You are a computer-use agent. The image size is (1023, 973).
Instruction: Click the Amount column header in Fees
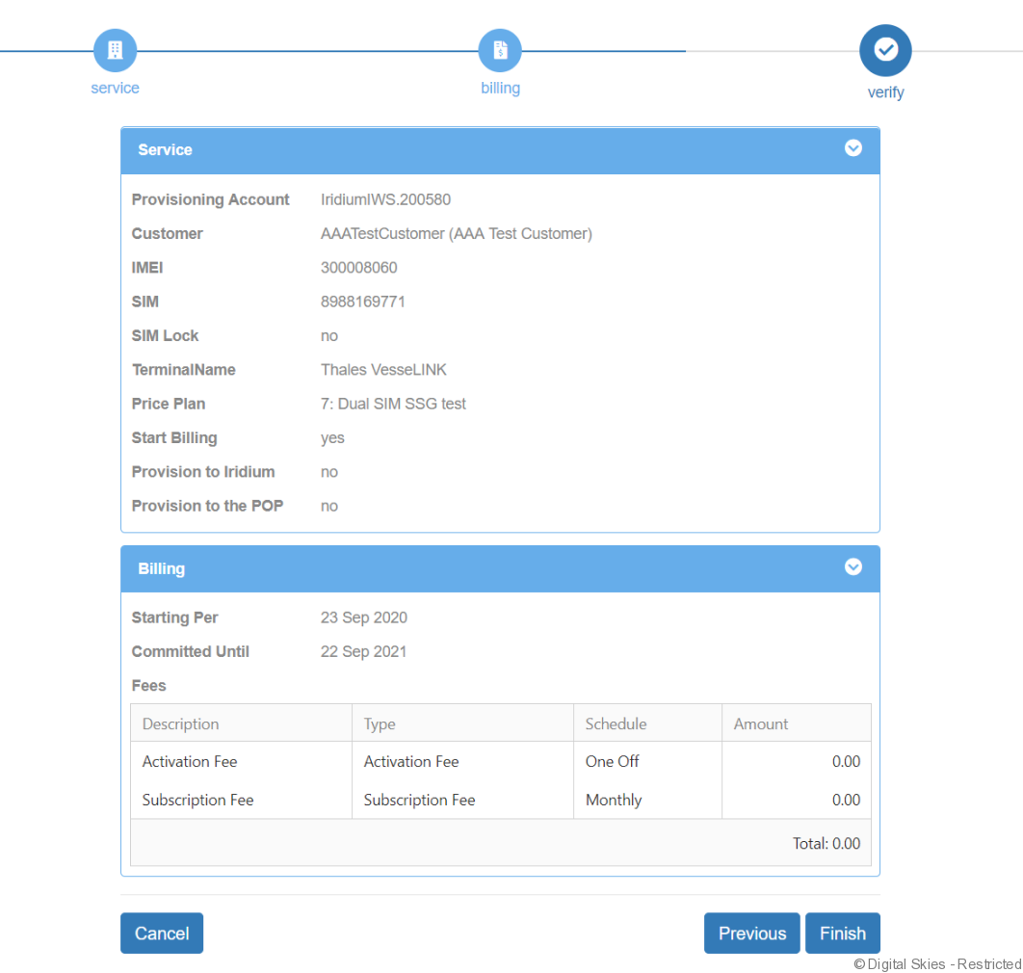click(x=761, y=723)
